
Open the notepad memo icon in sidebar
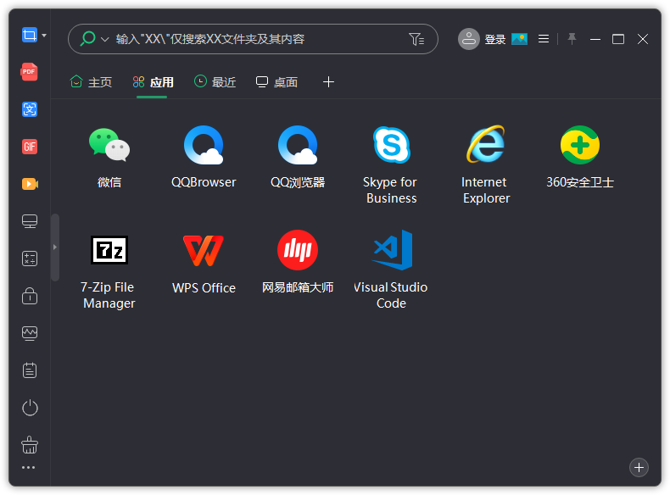[30, 370]
